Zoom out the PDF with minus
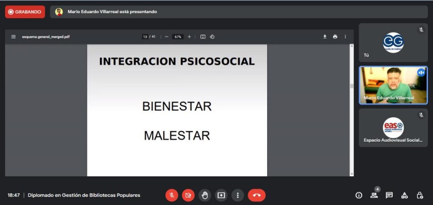This screenshot has width=433, height=205. [167, 37]
